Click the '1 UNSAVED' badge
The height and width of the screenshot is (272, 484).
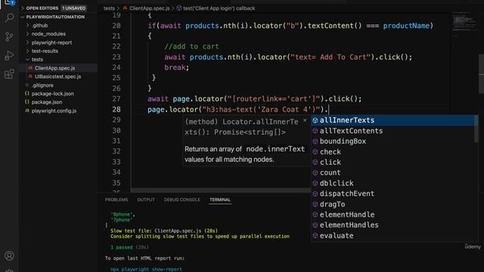tap(74, 8)
